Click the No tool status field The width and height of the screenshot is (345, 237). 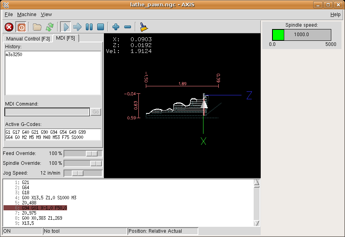[85, 231]
